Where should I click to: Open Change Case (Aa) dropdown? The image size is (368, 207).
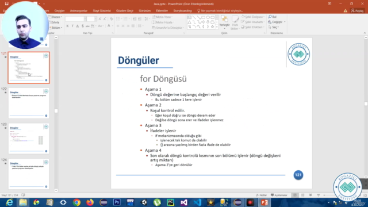101,26
